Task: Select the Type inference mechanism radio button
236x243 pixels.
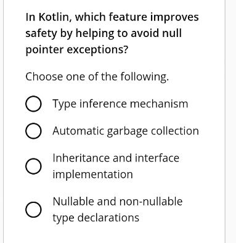Action: click(33, 104)
